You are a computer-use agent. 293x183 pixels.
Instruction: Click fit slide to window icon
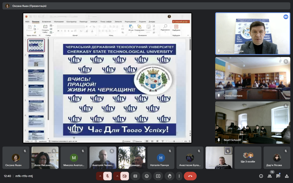click(x=190, y=141)
